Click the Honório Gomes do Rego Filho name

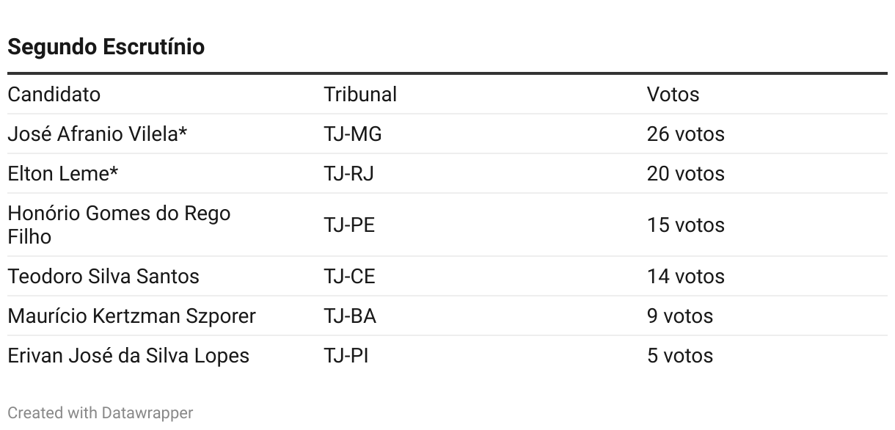(119, 225)
